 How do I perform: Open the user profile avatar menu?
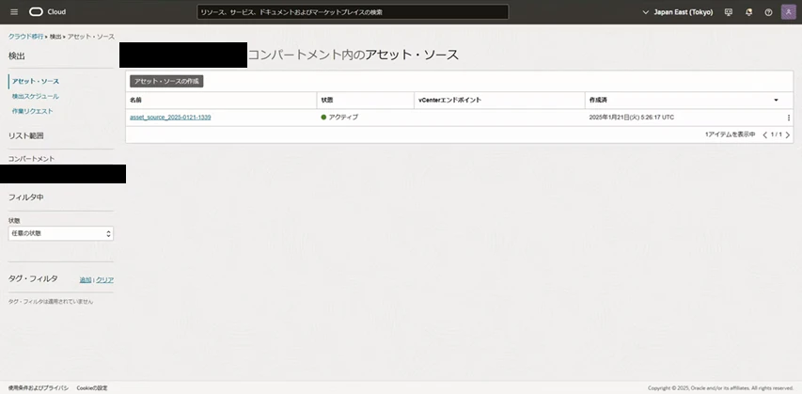coord(788,12)
